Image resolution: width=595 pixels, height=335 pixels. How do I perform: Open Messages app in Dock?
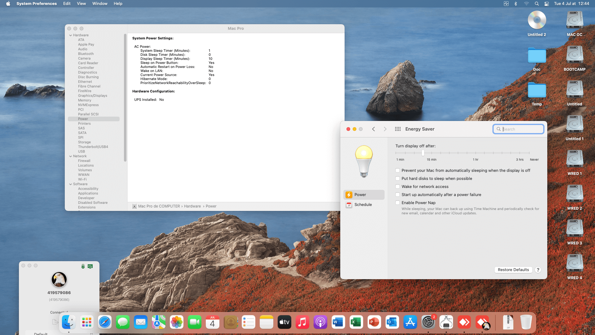(123, 322)
